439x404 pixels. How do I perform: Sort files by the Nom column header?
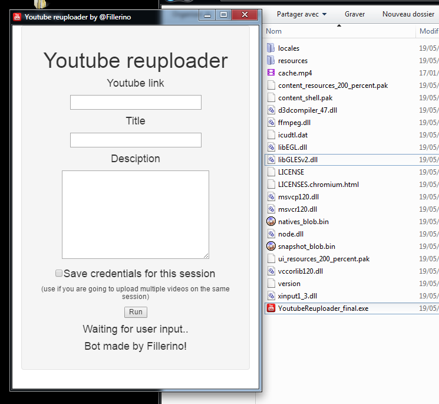(x=339, y=31)
